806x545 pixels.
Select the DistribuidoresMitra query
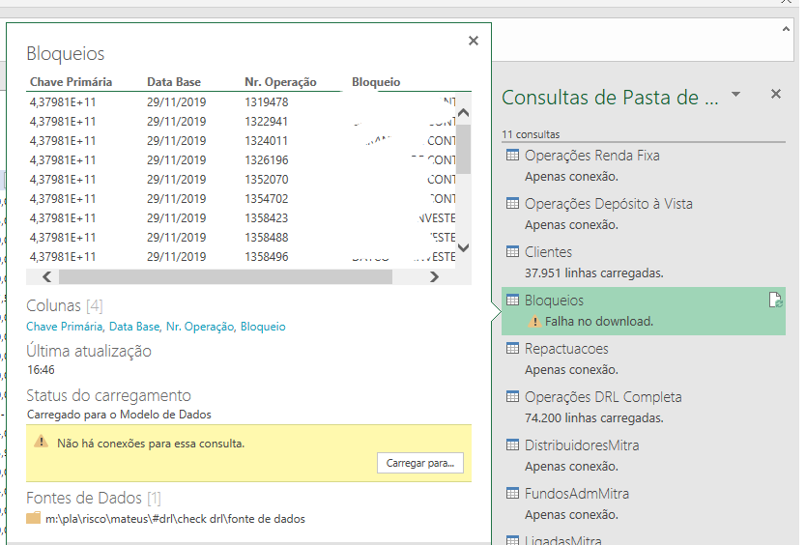coord(644,455)
